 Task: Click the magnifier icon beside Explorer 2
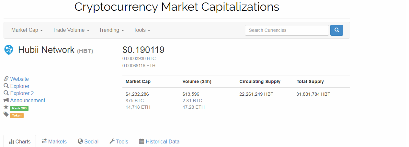pos(6,93)
